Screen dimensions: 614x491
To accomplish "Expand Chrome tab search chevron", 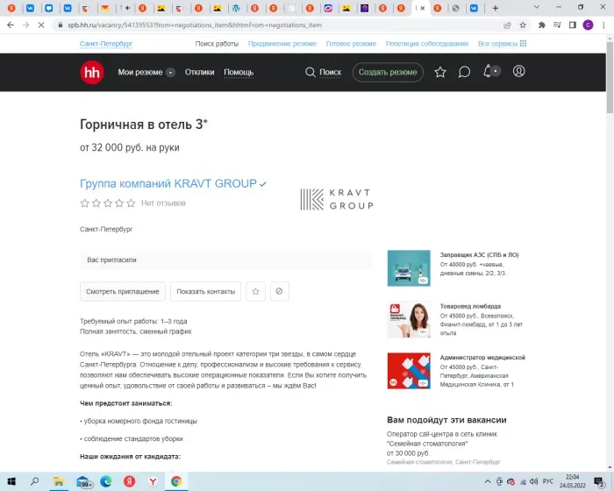I will 537,7.
